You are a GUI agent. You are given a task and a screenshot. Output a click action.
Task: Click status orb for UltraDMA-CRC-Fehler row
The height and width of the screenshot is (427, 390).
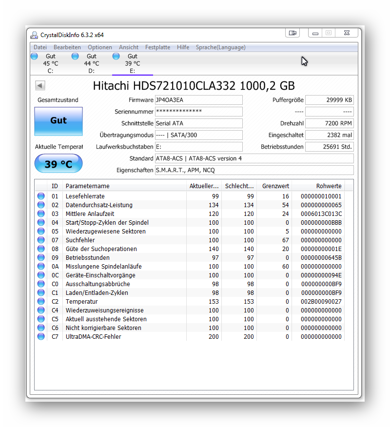click(41, 336)
